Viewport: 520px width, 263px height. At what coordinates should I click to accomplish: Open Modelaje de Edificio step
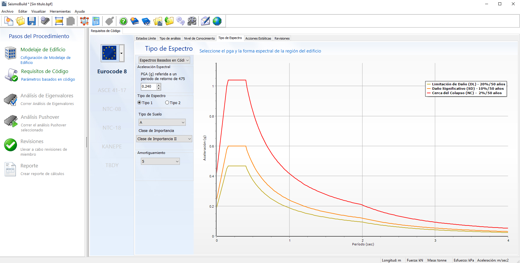[x=43, y=50]
